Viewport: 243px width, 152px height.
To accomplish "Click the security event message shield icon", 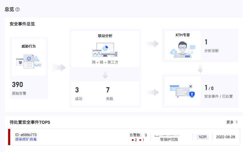I will 182,91.
